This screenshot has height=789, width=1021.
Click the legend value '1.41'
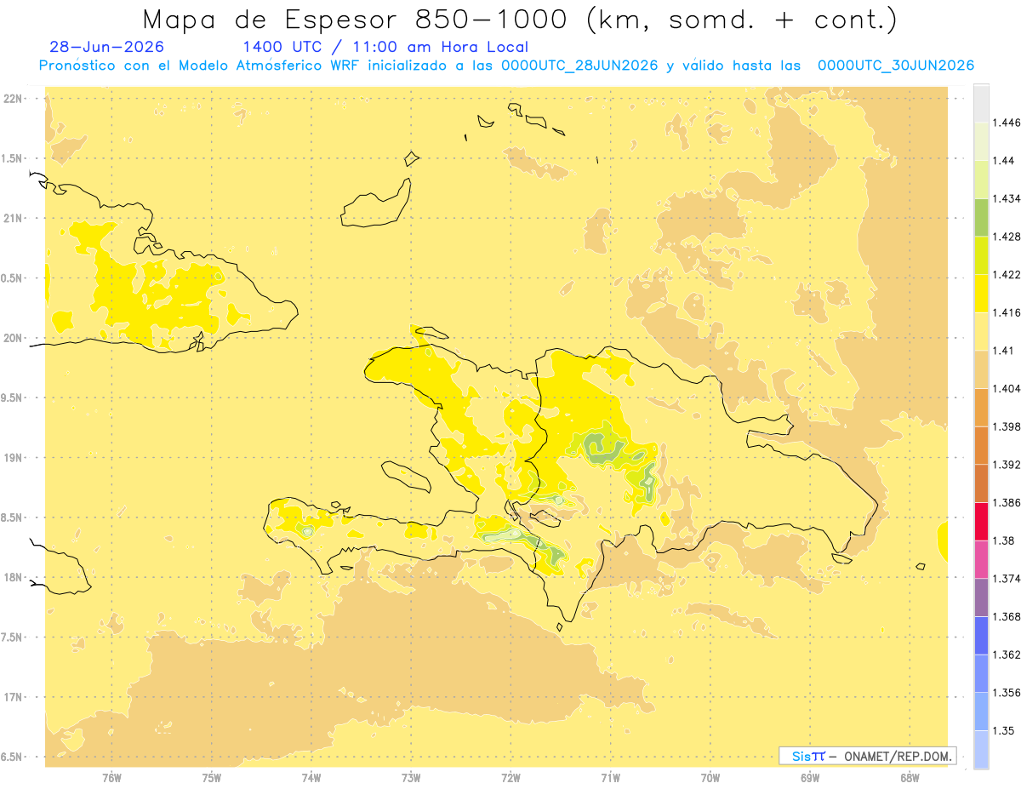(1003, 351)
